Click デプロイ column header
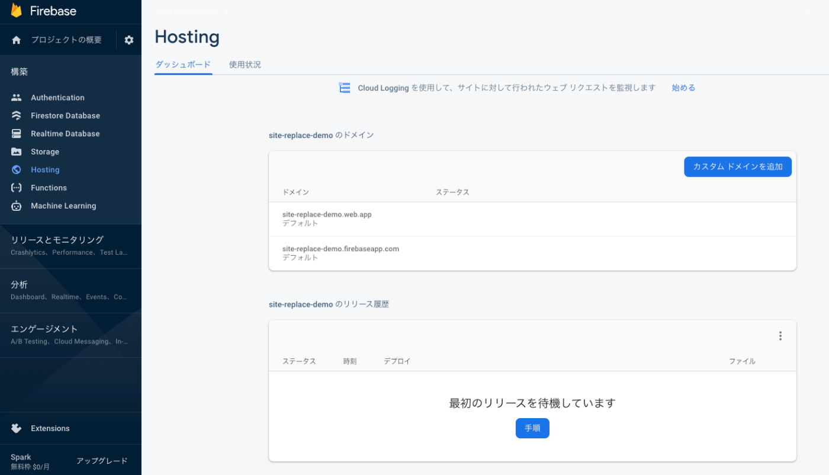Viewport: 829px width, 475px height. [397, 361]
